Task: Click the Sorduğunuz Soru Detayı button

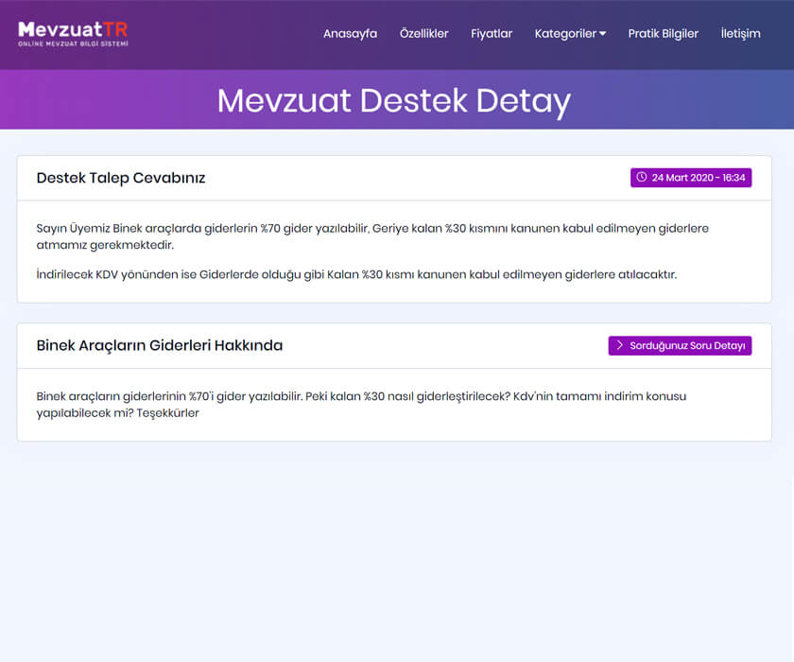Action: coord(680,345)
